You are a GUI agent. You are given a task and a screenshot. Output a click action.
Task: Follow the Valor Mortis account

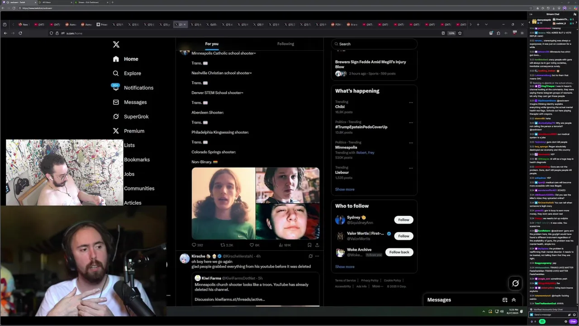click(x=403, y=236)
